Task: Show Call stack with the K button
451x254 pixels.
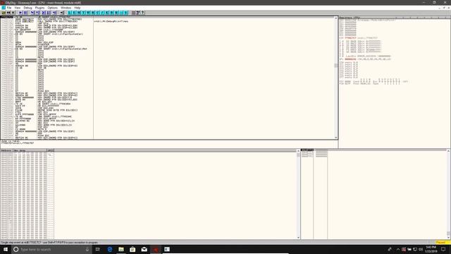Action: click(106, 13)
